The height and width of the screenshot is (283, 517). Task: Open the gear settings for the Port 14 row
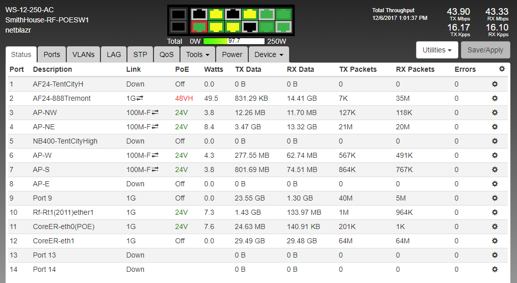494,269
